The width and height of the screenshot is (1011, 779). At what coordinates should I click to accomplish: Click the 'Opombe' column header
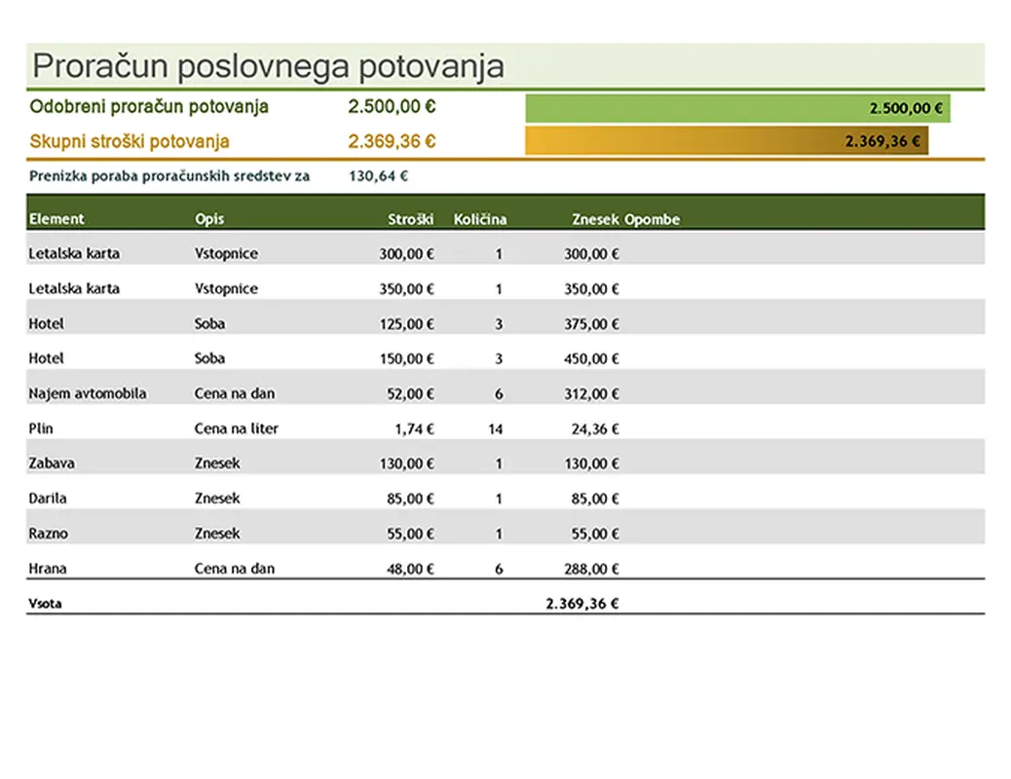point(652,219)
